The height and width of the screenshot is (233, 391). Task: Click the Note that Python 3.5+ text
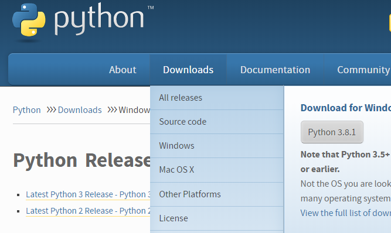(346, 155)
